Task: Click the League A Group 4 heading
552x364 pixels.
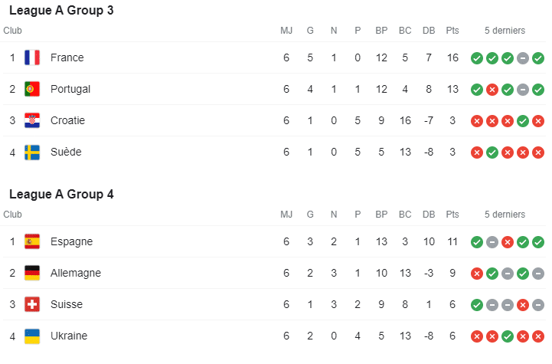Action: tap(61, 194)
